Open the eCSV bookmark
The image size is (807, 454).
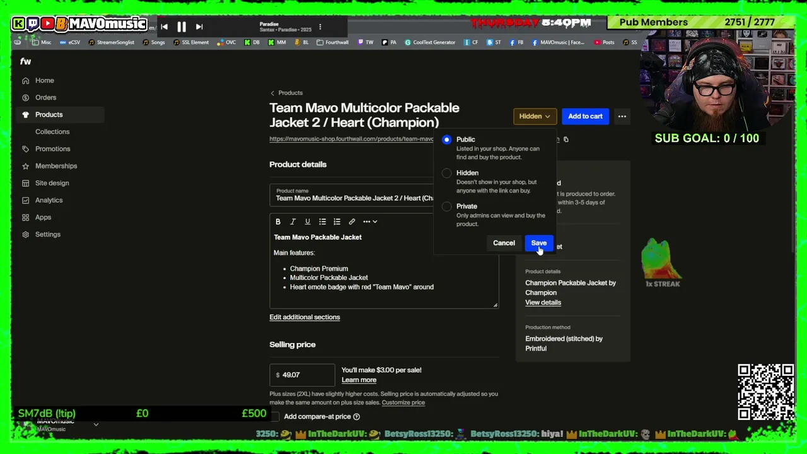pyautogui.click(x=70, y=42)
